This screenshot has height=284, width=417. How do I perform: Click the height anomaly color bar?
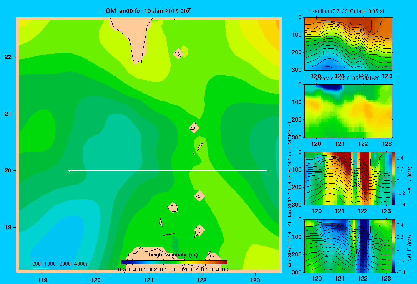tap(174, 262)
